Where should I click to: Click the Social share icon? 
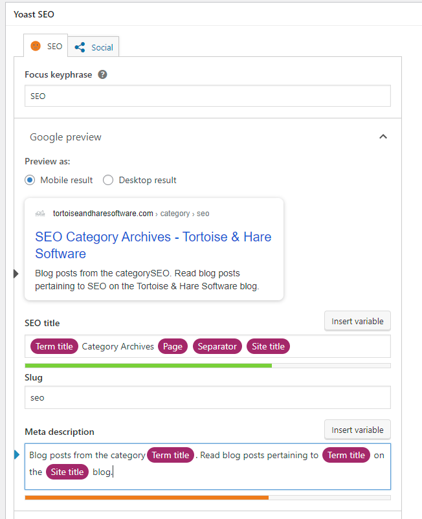(80, 47)
